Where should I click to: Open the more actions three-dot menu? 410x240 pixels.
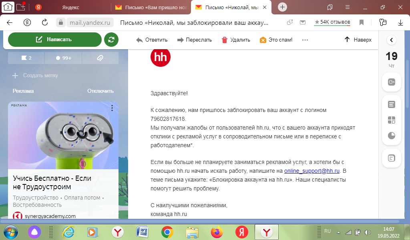305,40
